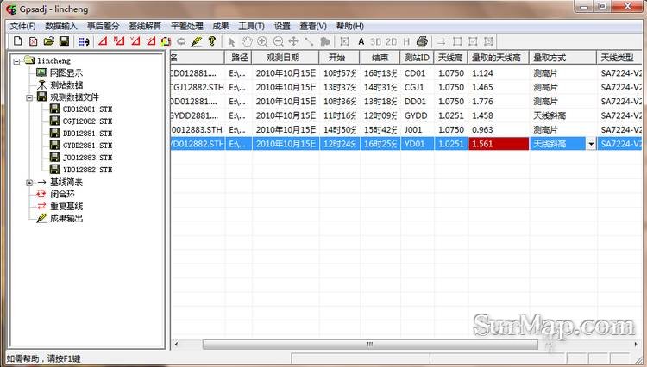This screenshot has width=647, height=367.
Task: Open the 数据输入 menu
Action: 61,26
